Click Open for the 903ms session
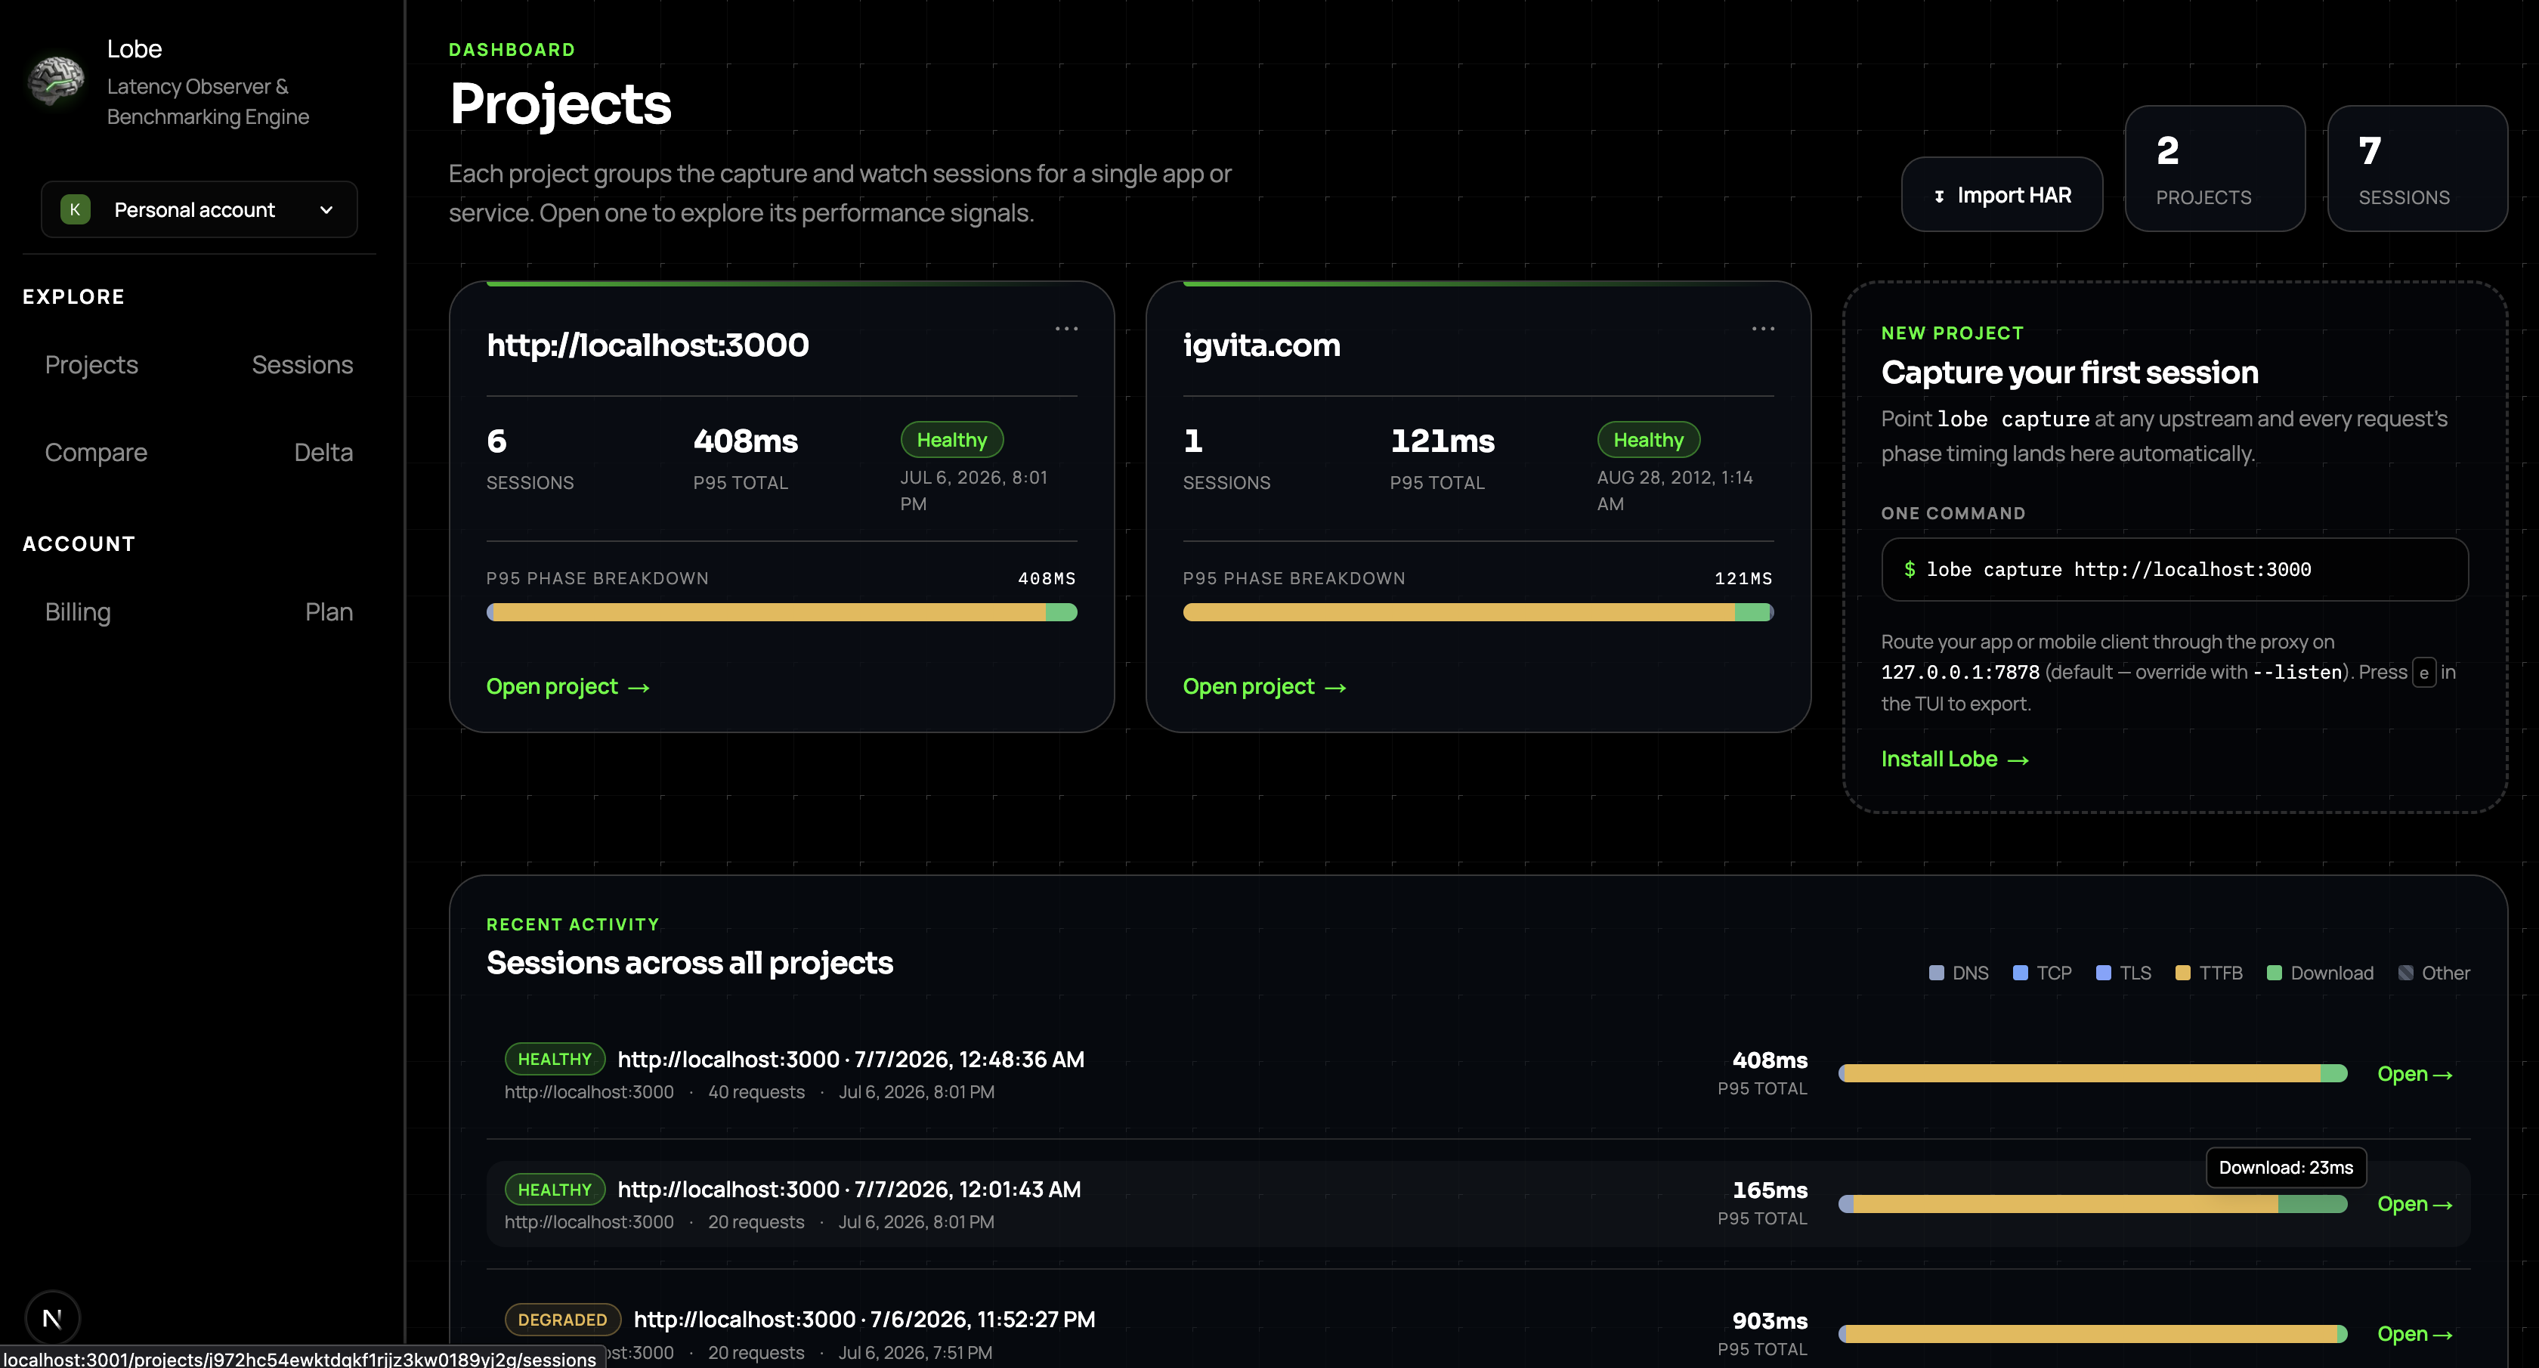 [2414, 1335]
